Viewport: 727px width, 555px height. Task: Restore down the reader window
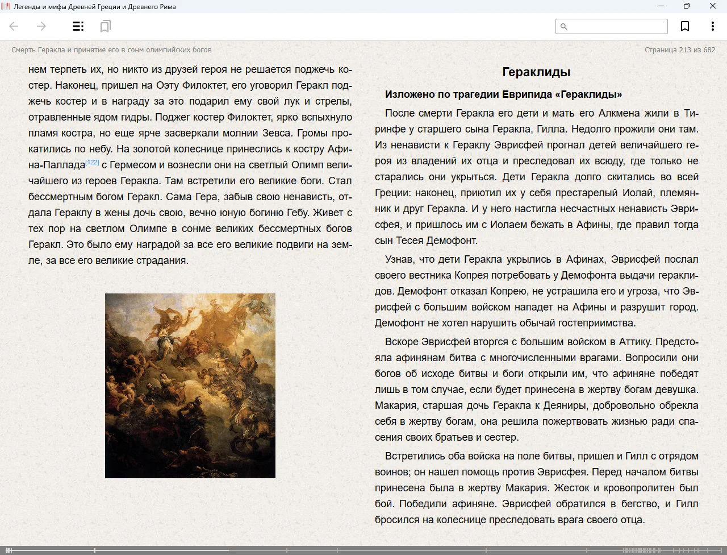tap(687, 6)
